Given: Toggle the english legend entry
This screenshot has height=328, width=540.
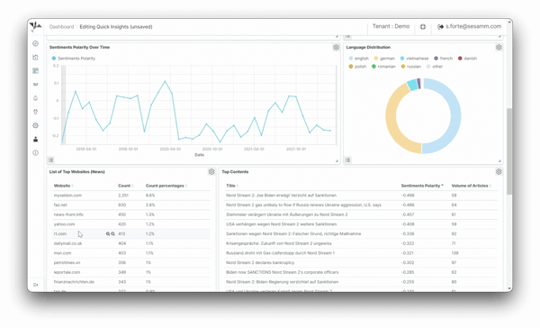Looking at the screenshot, I should (358, 59).
